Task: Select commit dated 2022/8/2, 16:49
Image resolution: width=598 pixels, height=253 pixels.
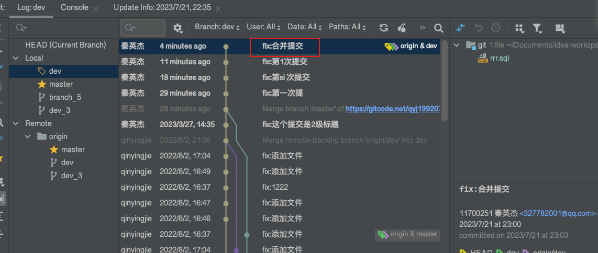Action: click(x=280, y=171)
